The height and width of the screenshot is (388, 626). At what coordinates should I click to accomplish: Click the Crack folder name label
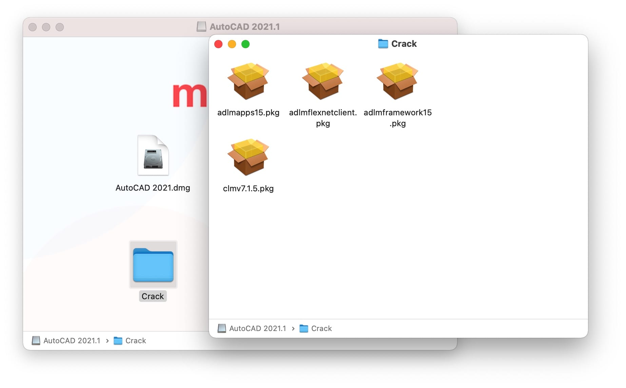click(153, 296)
